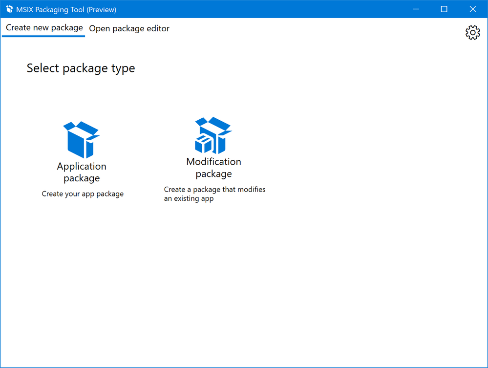Maximize the MSIX Packaging Tool window
Image resolution: width=488 pixels, height=368 pixels.
[444, 9]
